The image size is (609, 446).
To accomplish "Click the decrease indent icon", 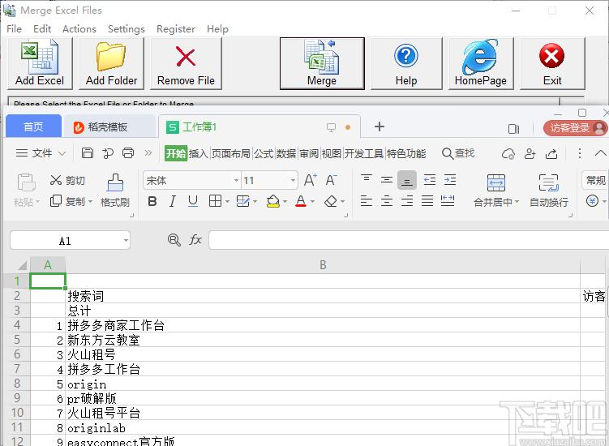I will coord(430,180).
